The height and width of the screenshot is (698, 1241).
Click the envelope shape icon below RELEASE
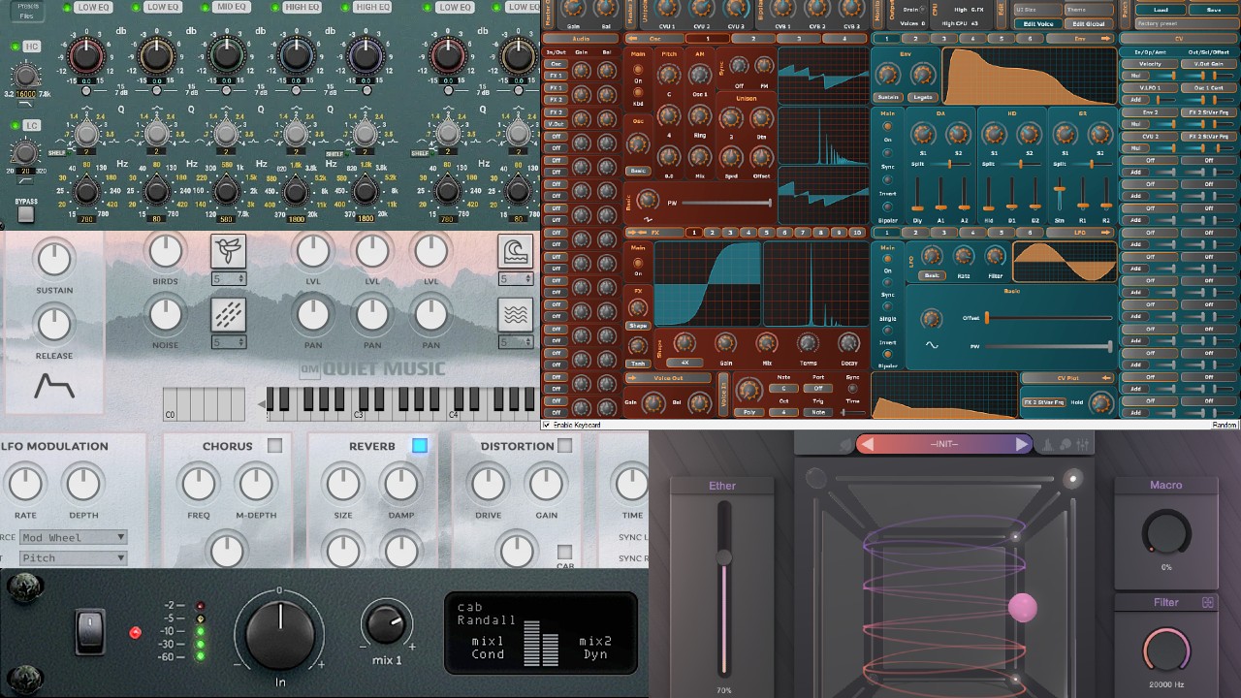point(54,386)
